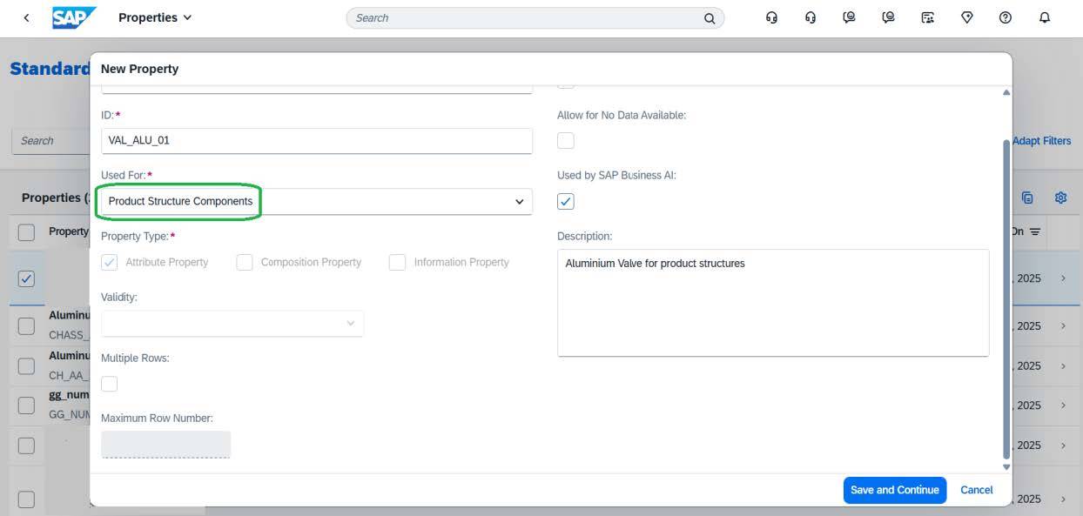Toggle checkbox for gg_num row
Screen dimensions: 1083x516
point(26,405)
